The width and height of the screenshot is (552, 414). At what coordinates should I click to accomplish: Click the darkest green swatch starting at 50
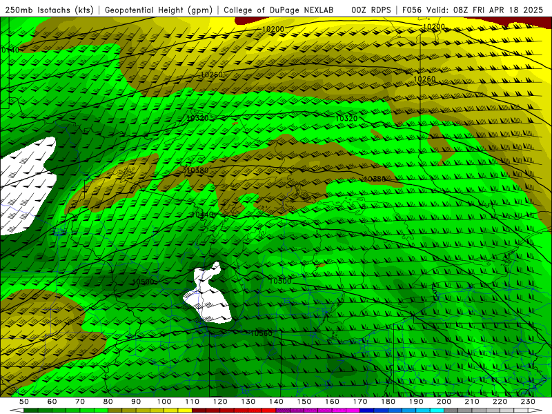coord(31,411)
